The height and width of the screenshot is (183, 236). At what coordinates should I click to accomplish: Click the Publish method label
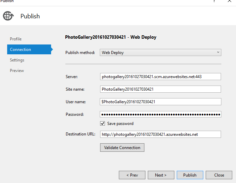(x=80, y=53)
